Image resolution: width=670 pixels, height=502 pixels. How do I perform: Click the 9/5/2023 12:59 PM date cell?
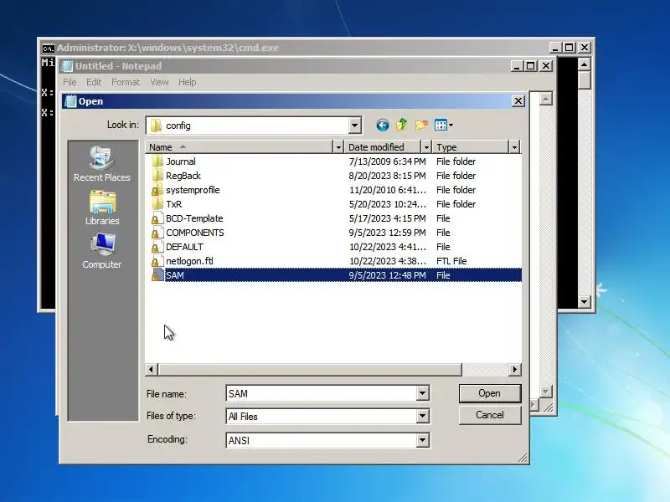coord(387,233)
